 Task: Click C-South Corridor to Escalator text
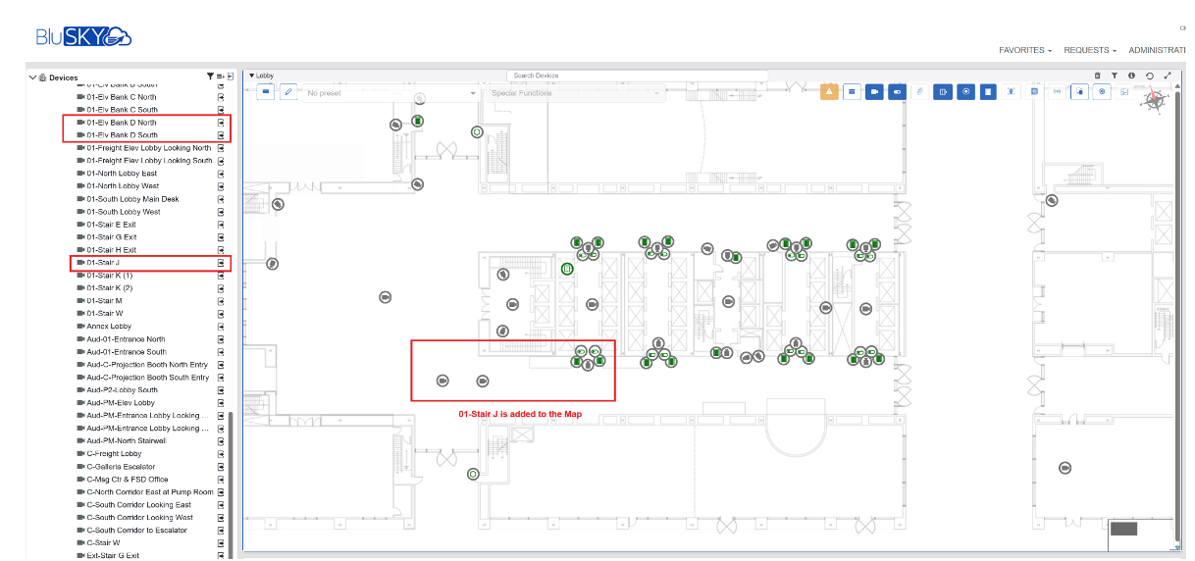[x=136, y=531]
